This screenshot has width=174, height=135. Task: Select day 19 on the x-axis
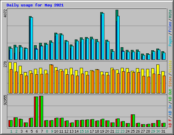coord(102,131)
